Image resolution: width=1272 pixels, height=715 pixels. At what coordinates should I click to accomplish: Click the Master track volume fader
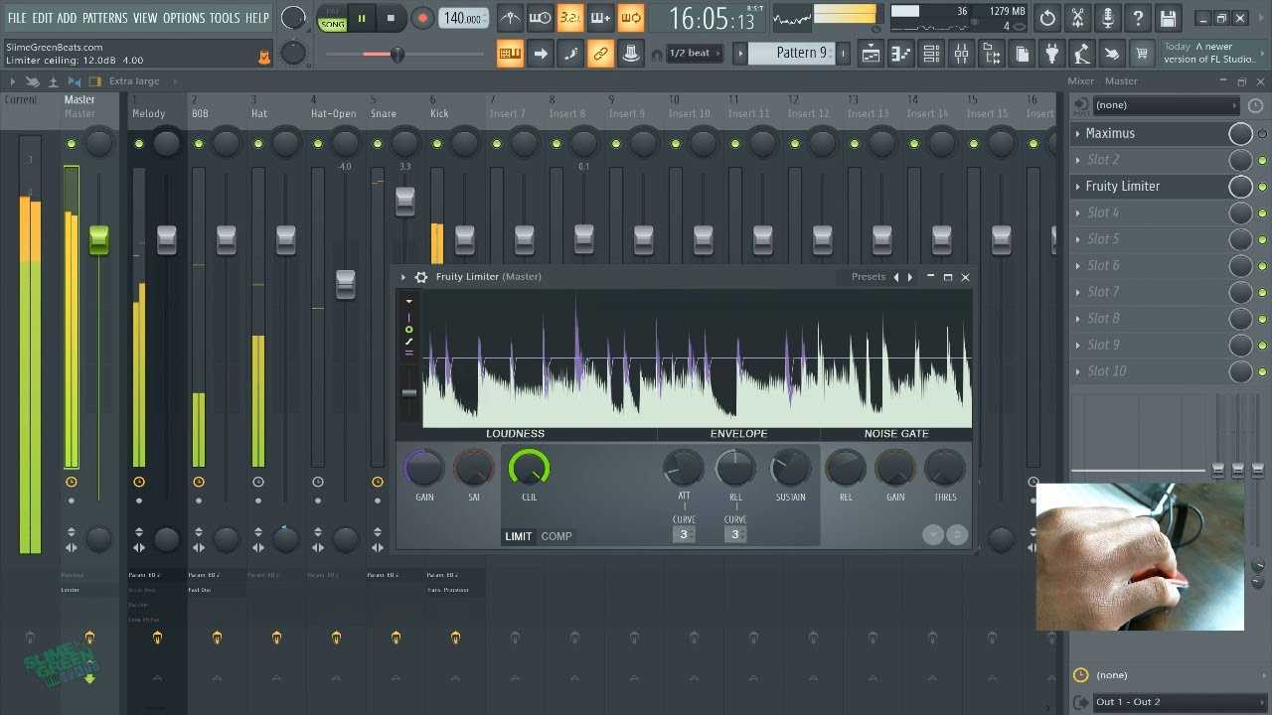(98, 240)
